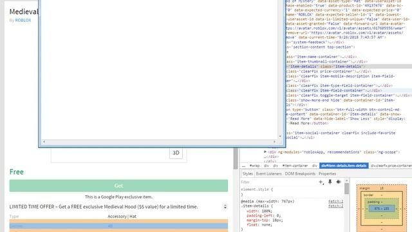This screenshot has width=412, height=232.
Task: Select the item-name-container DOM line
Action: point(321,57)
